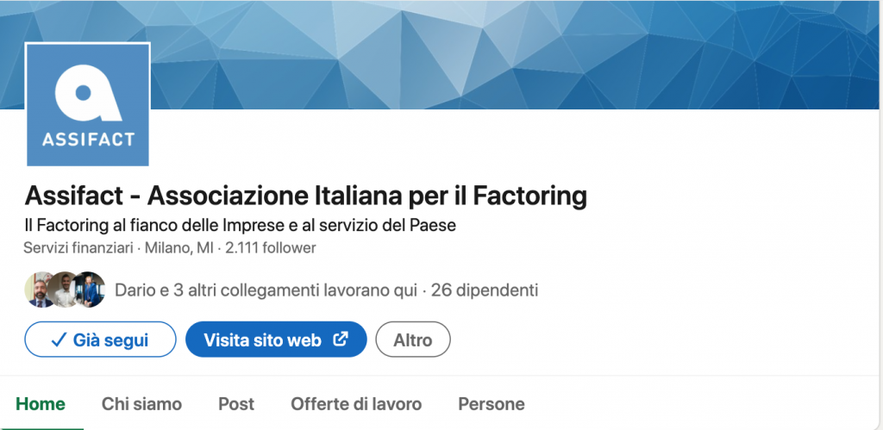This screenshot has height=430, width=883.
Task: Select the Offerte di lavoro tab
Action: 356,404
